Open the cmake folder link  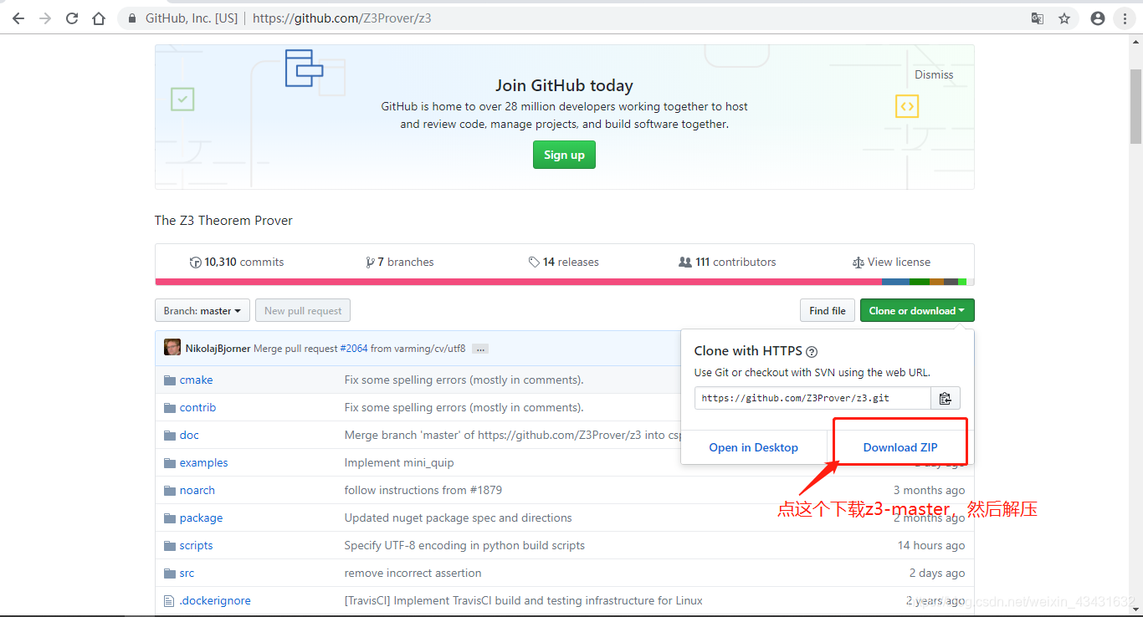click(x=196, y=380)
